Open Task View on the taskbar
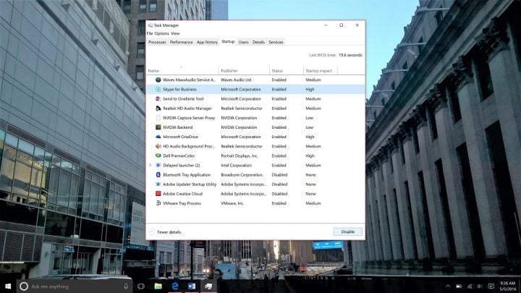This screenshot has width=521, height=293. coord(141,286)
